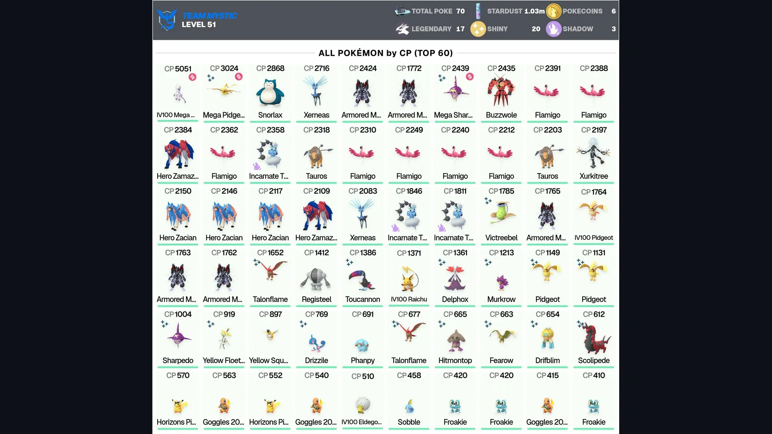Click the 'TEAM MYSTIC' title text
772x434 pixels.
click(209, 16)
